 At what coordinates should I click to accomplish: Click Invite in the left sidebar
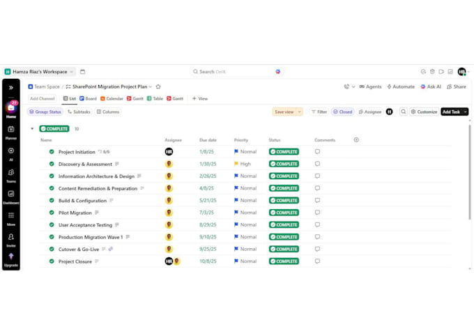11,240
